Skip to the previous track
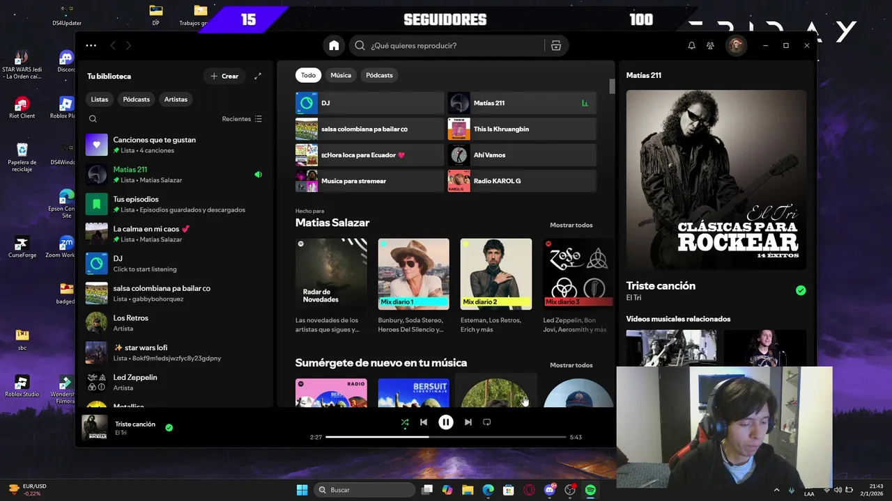The image size is (892, 501). click(x=424, y=422)
